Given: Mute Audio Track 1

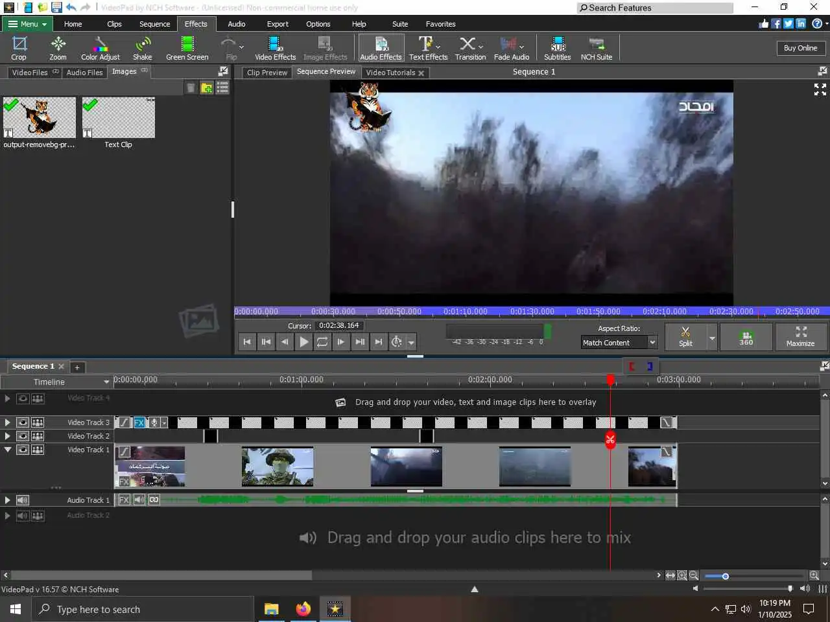Looking at the screenshot, I should click(x=23, y=500).
